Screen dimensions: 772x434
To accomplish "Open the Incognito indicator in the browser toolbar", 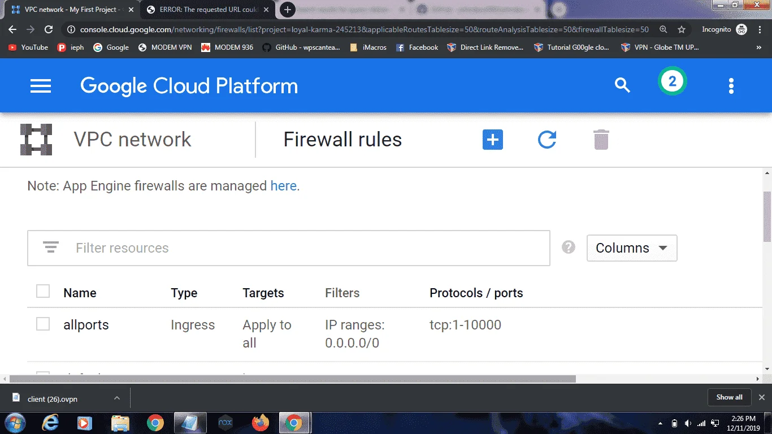I will pos(725,29).
